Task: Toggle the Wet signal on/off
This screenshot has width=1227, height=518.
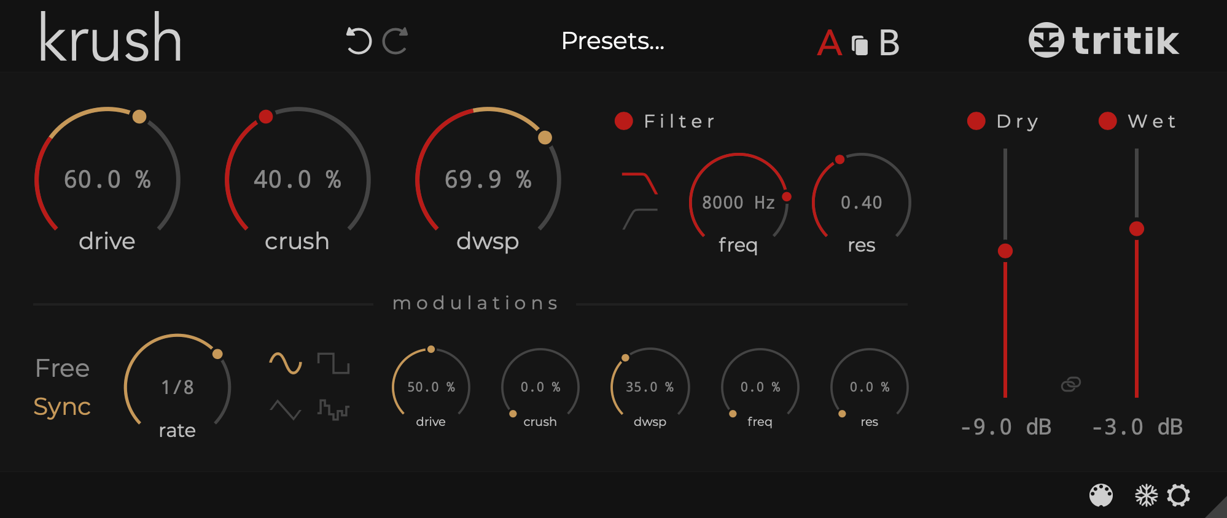Action: click(x=1107, y=121)
